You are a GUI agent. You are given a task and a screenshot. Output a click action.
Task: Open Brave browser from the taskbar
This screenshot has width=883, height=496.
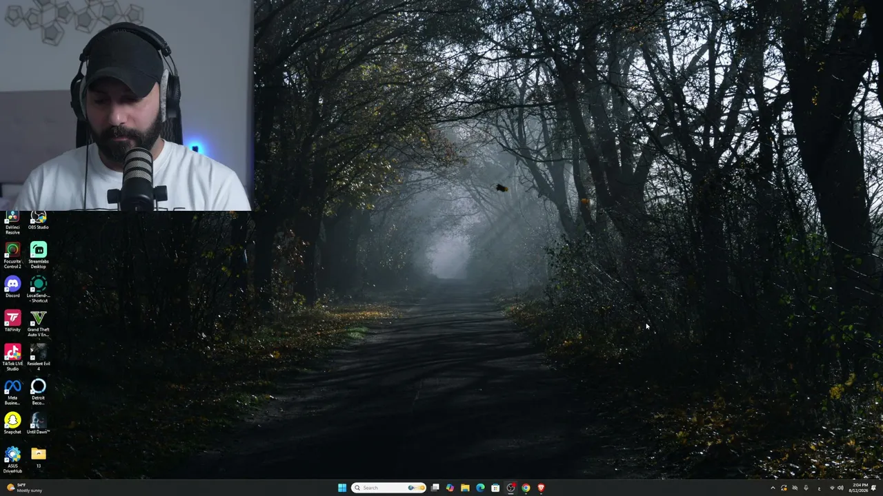[x=541, y=488]
